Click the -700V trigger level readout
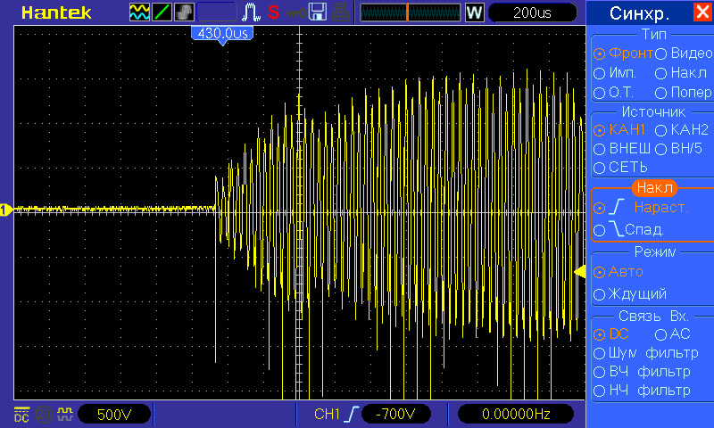Viewport: 714px width, 428px height. (x=395, y=414)
